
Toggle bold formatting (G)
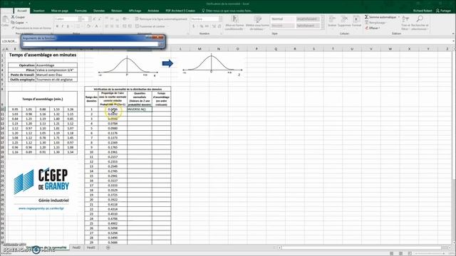[57, 26]
